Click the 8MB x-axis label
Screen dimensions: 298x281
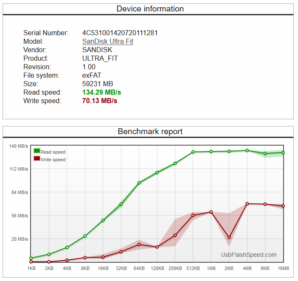(265, 268)
